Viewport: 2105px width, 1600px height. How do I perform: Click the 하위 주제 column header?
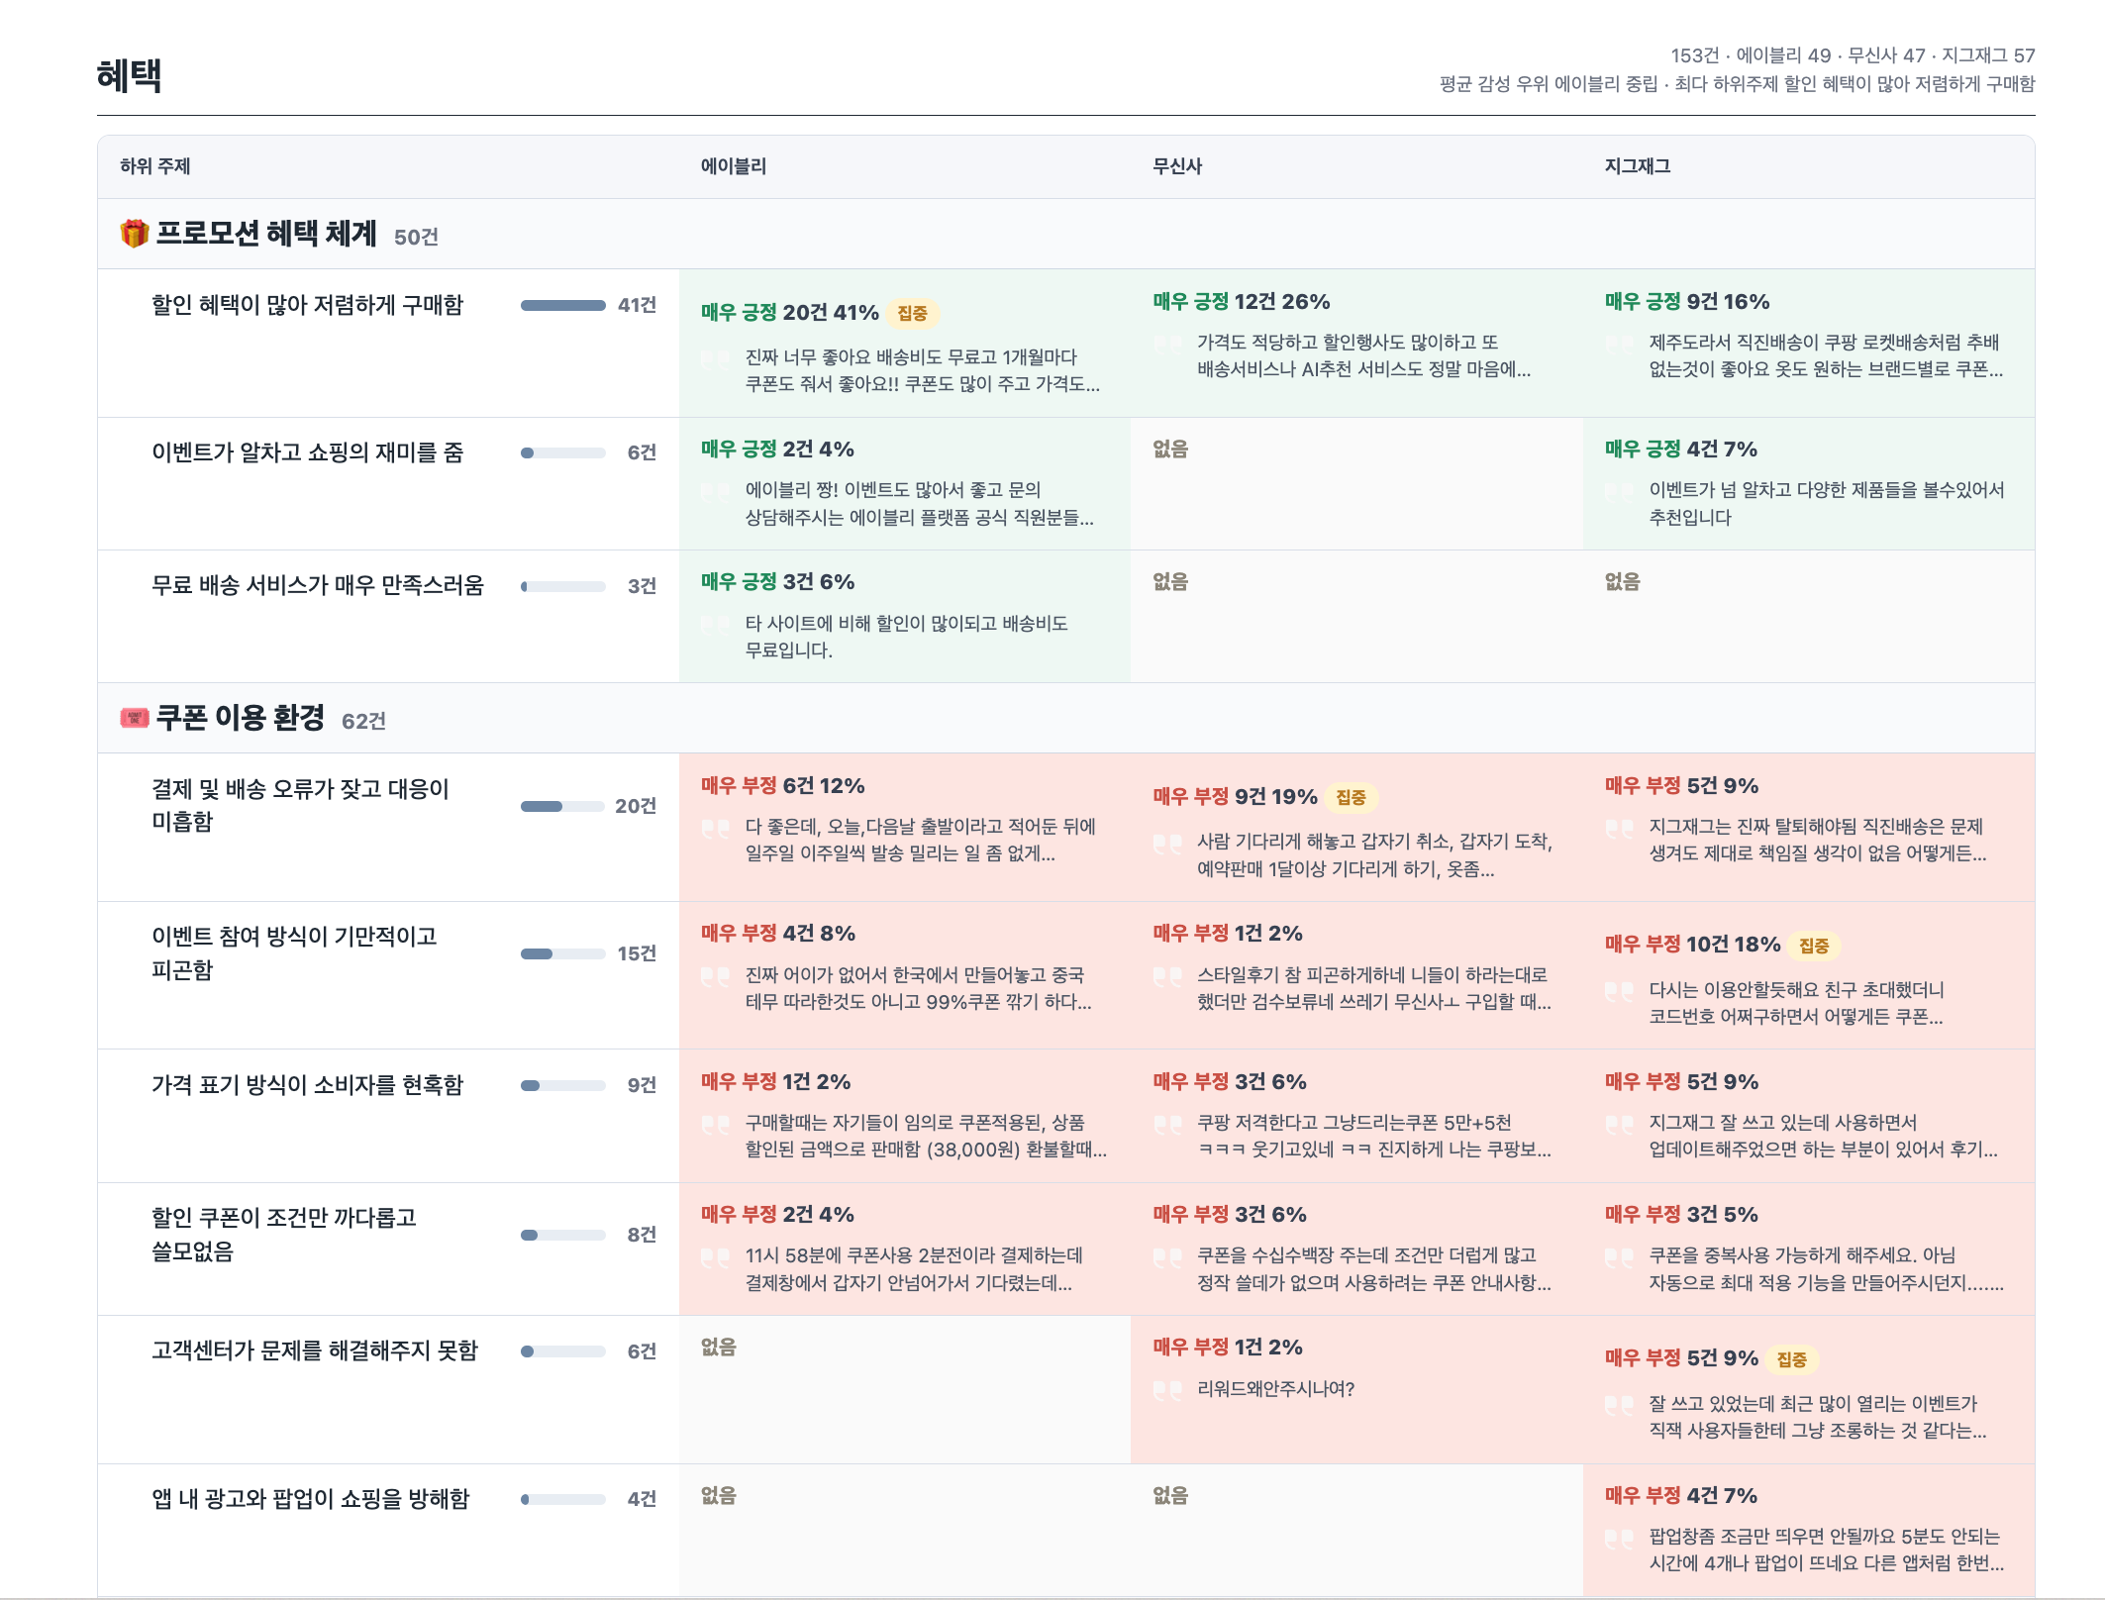154,166
